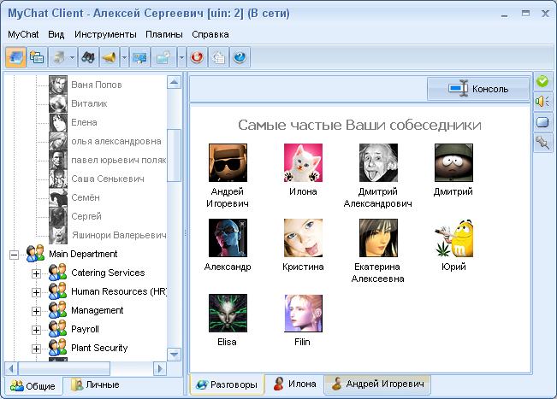Viewport: 557px width, 399px height.
Task: Expand the Management group
Action: click(36, 311)
